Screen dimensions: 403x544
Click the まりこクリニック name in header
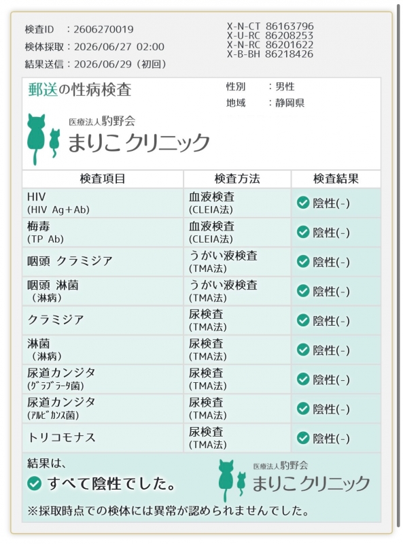139,142
